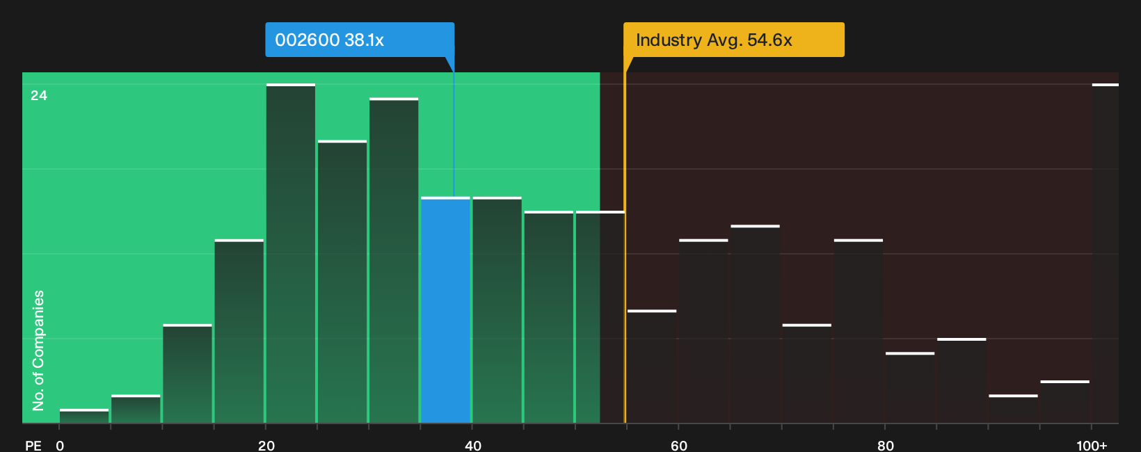Image resolution: width=1141 pixels, height=452 pixels.
Task: Click the 15-20 PE histogram bar
Action: (239, 331)
